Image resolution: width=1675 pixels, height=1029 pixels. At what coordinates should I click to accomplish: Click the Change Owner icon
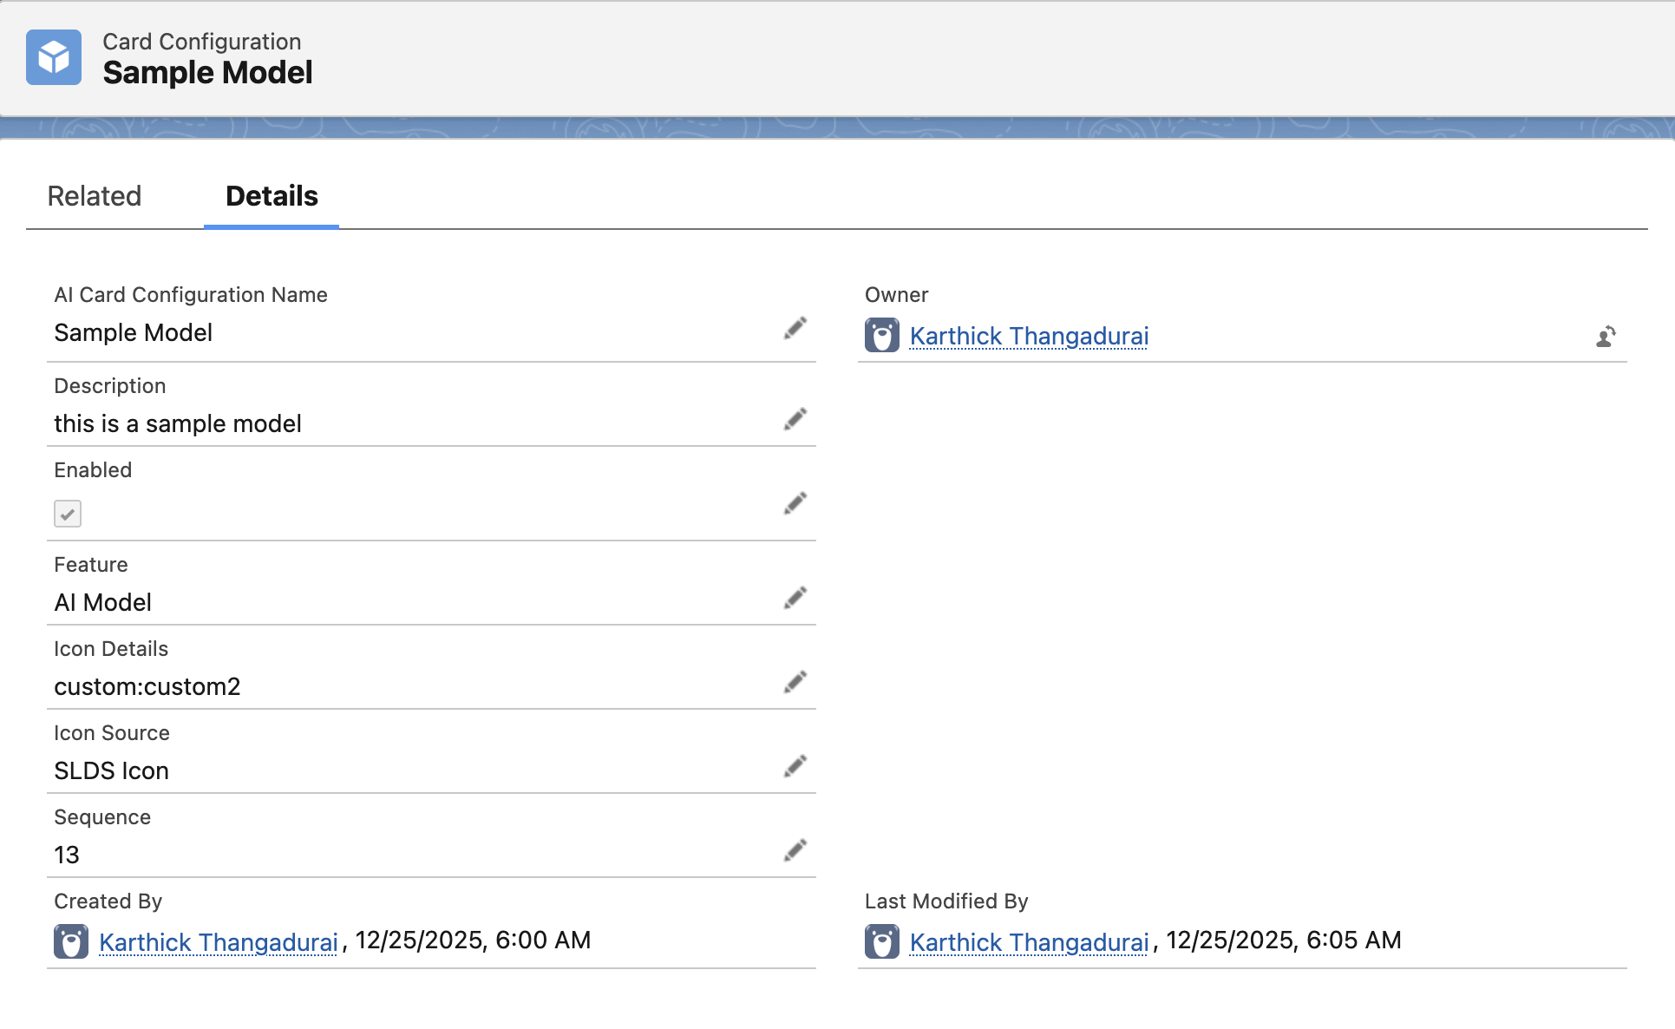pos(1606,337)
